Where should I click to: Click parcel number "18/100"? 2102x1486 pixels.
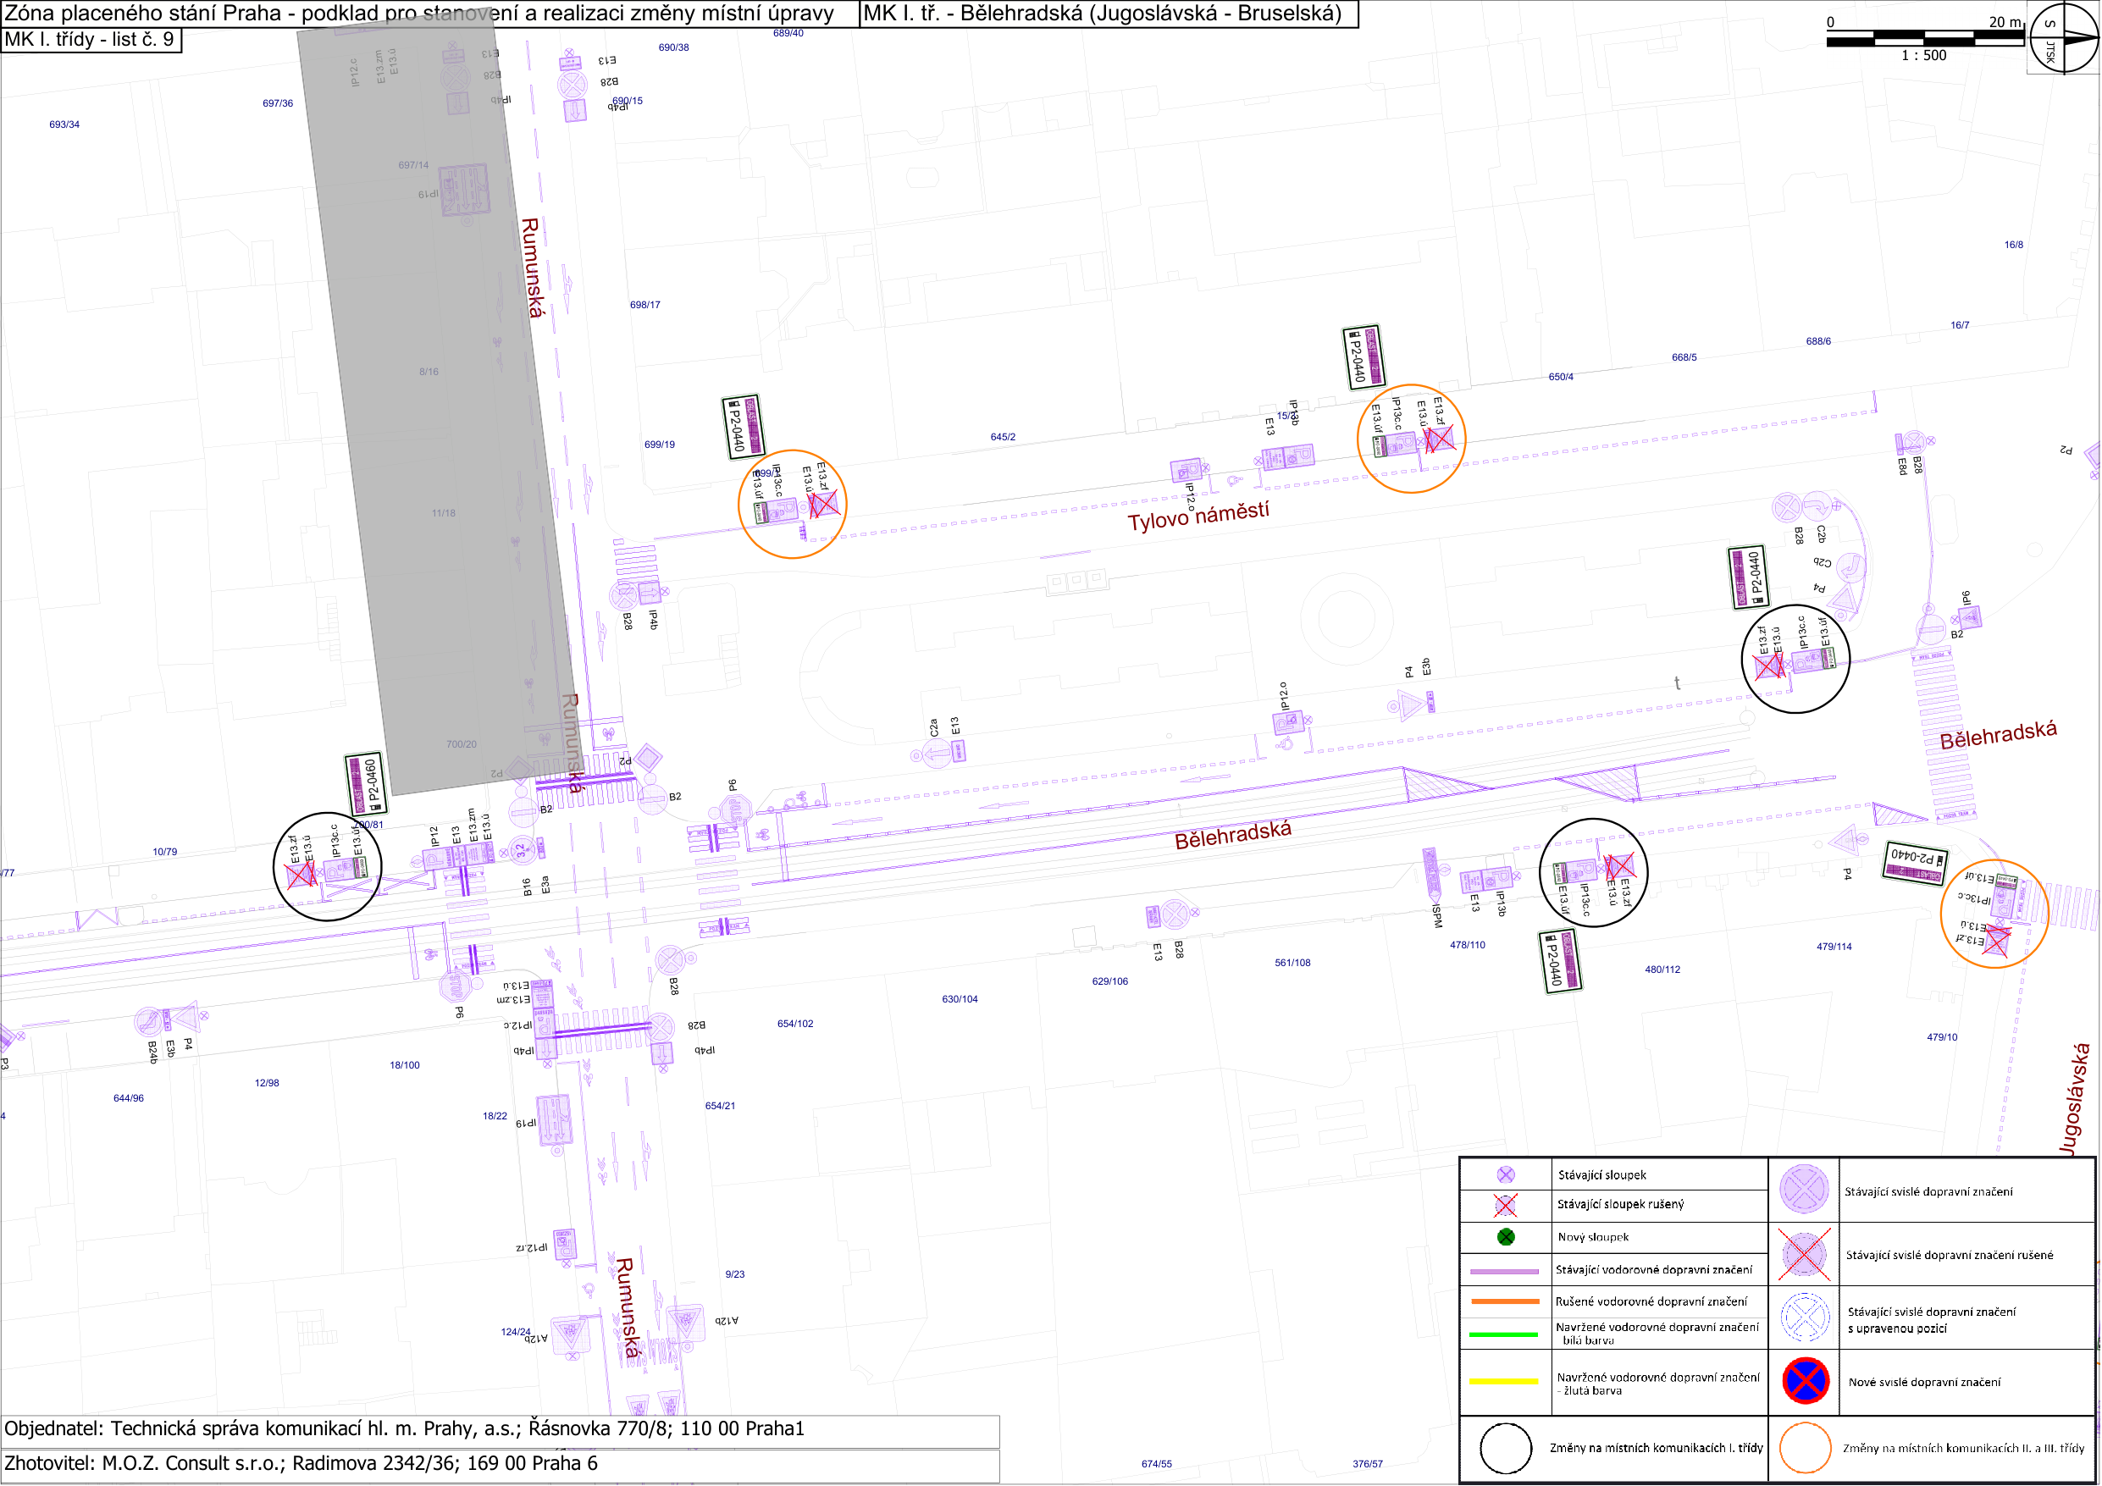coord(405,1065)
